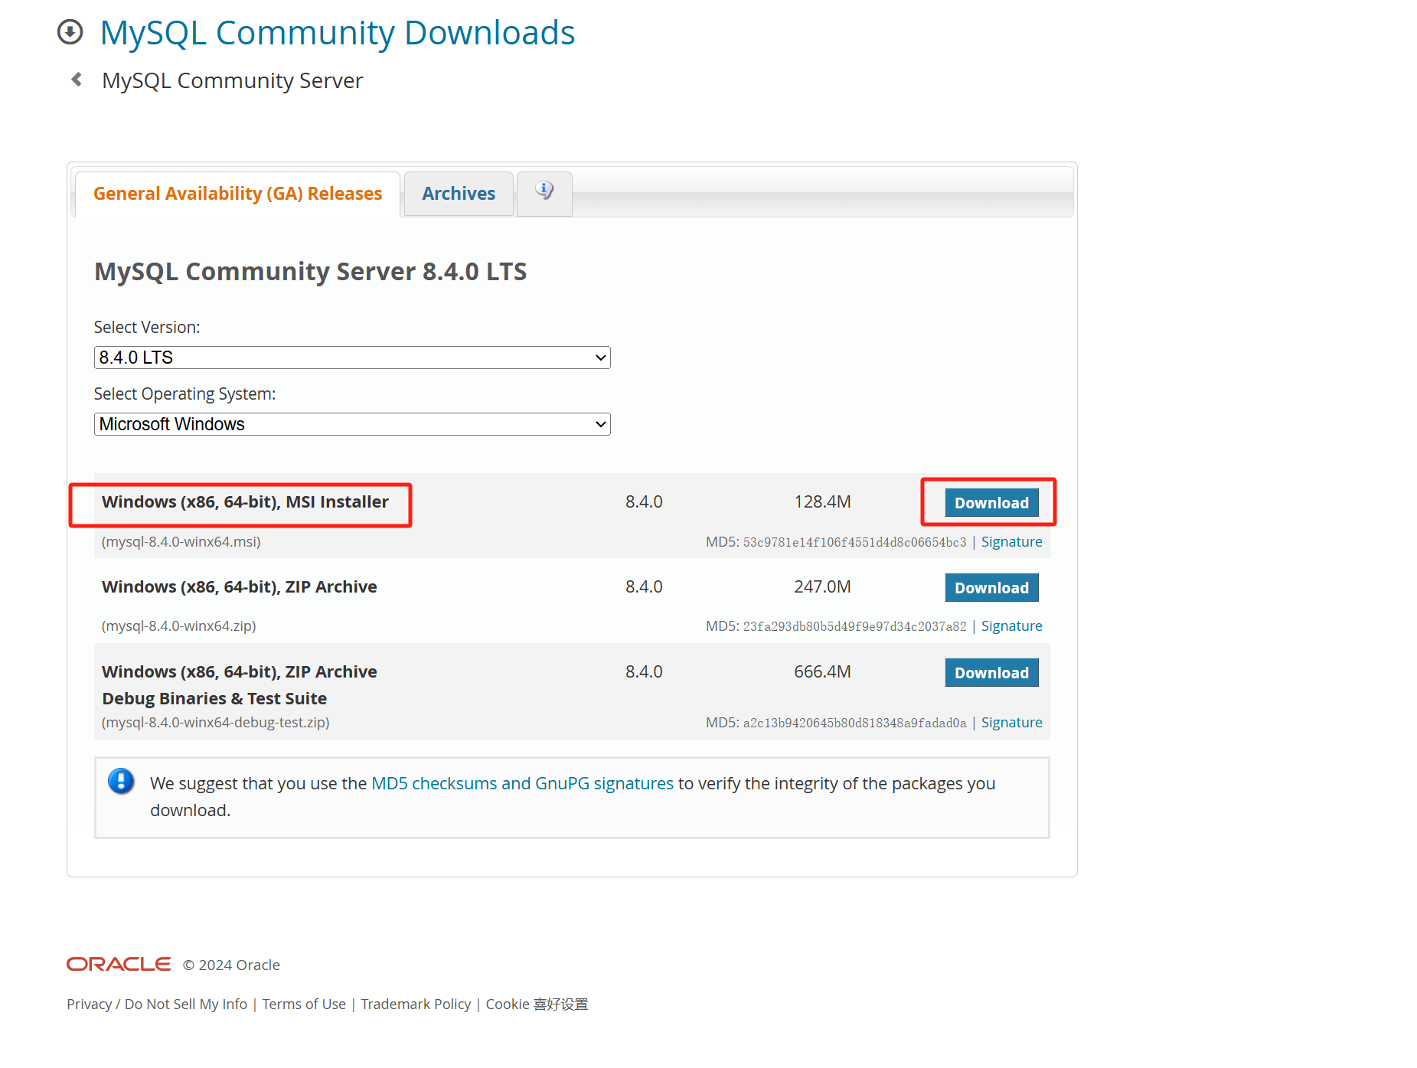Click the Oracle logo in footer

tap(119, 964)
